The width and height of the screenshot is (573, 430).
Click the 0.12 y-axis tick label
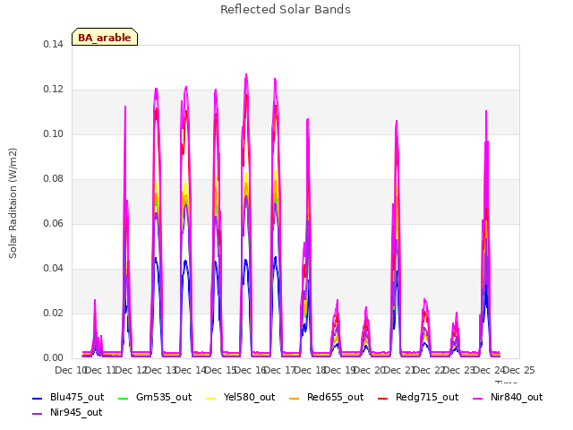click(x=53, y=90)
